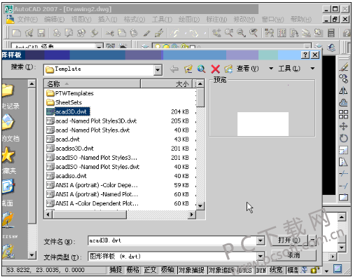This screenshot has width=353, height=277.
Task: Toggle the lineweight status button
Action: tap(276, 270)
